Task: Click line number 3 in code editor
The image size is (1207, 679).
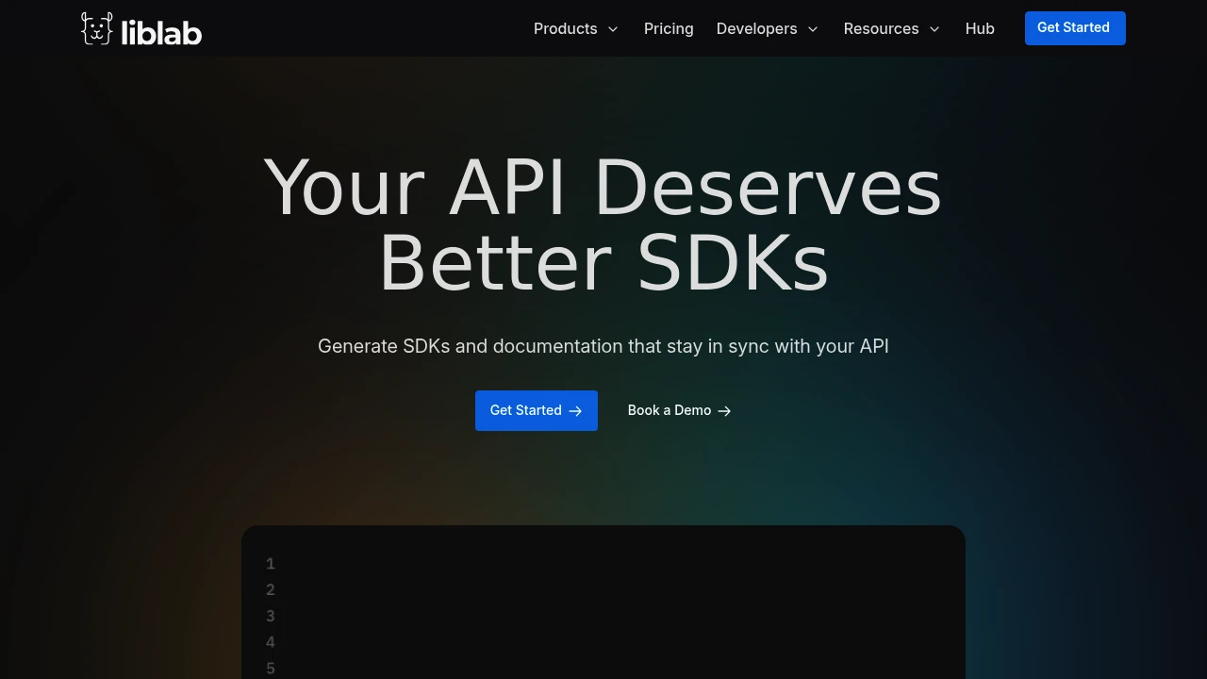Action: [271, 616]
